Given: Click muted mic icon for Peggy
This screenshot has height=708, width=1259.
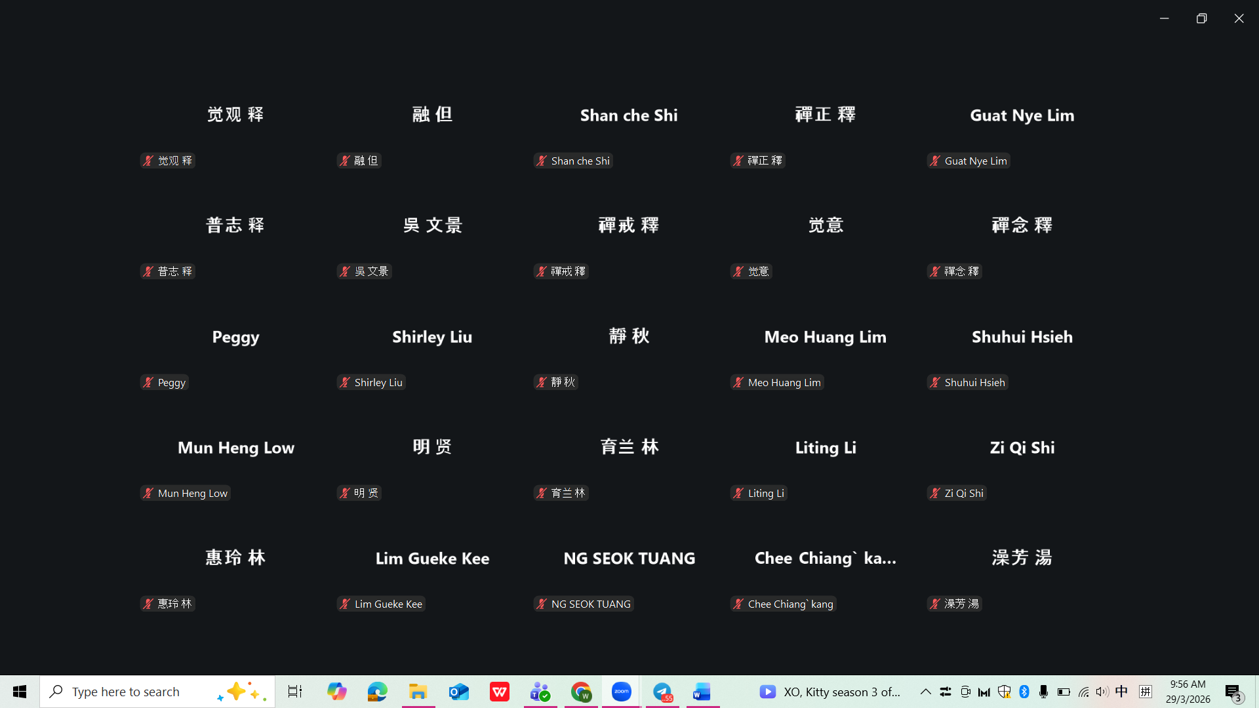Looking at the screenshot, I should (x=148, y=382).
